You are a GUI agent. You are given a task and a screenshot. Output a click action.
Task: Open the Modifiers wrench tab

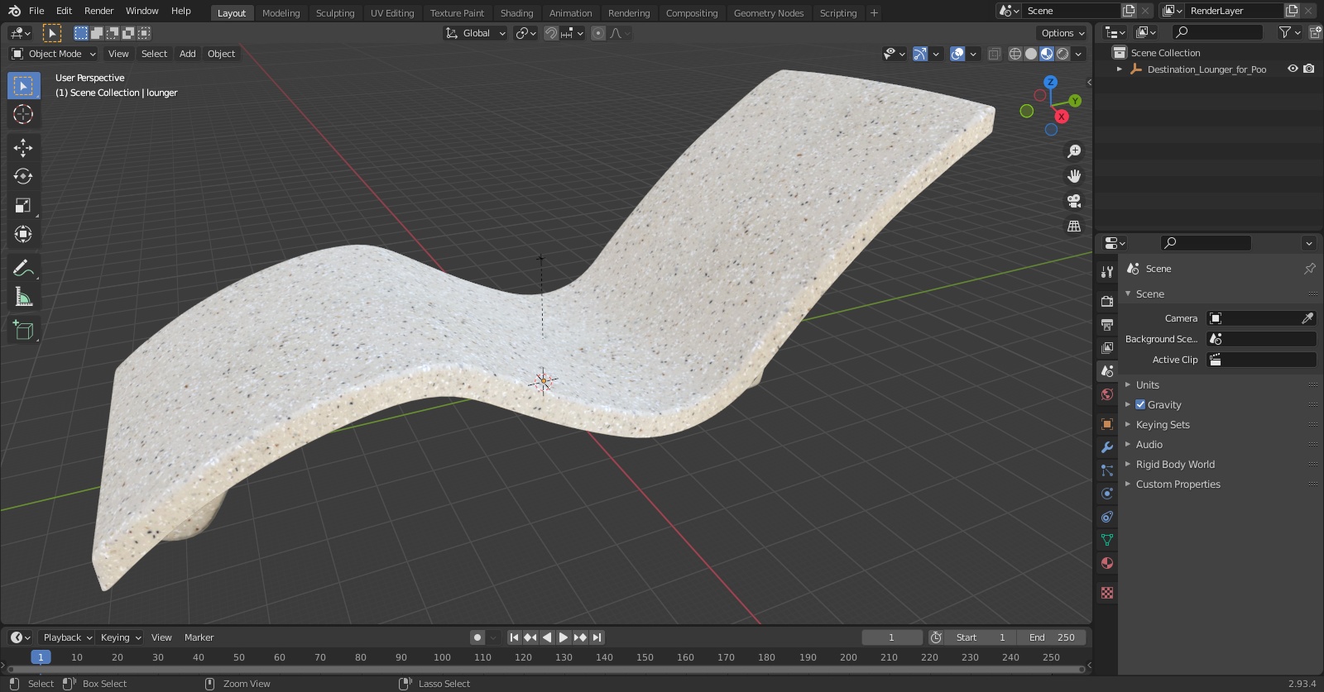pyautogui.click(x=1106, y=447)
